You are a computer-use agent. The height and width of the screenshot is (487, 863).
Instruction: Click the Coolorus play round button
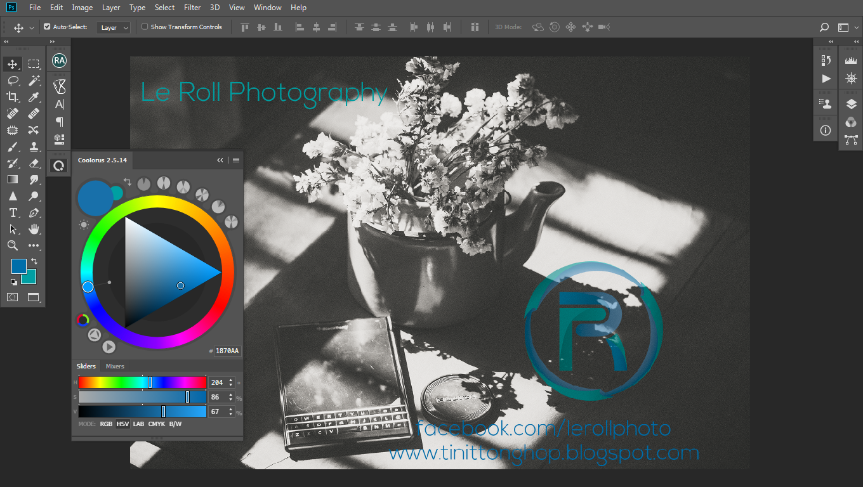(109, 347)
